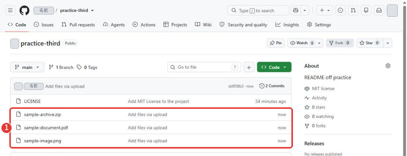This screenshot has width=407, height=156.
Task: Open sample-image.png row commit message
Action: 148,141
